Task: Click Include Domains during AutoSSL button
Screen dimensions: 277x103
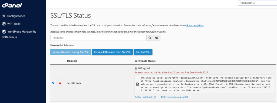Action: [71, 52]
